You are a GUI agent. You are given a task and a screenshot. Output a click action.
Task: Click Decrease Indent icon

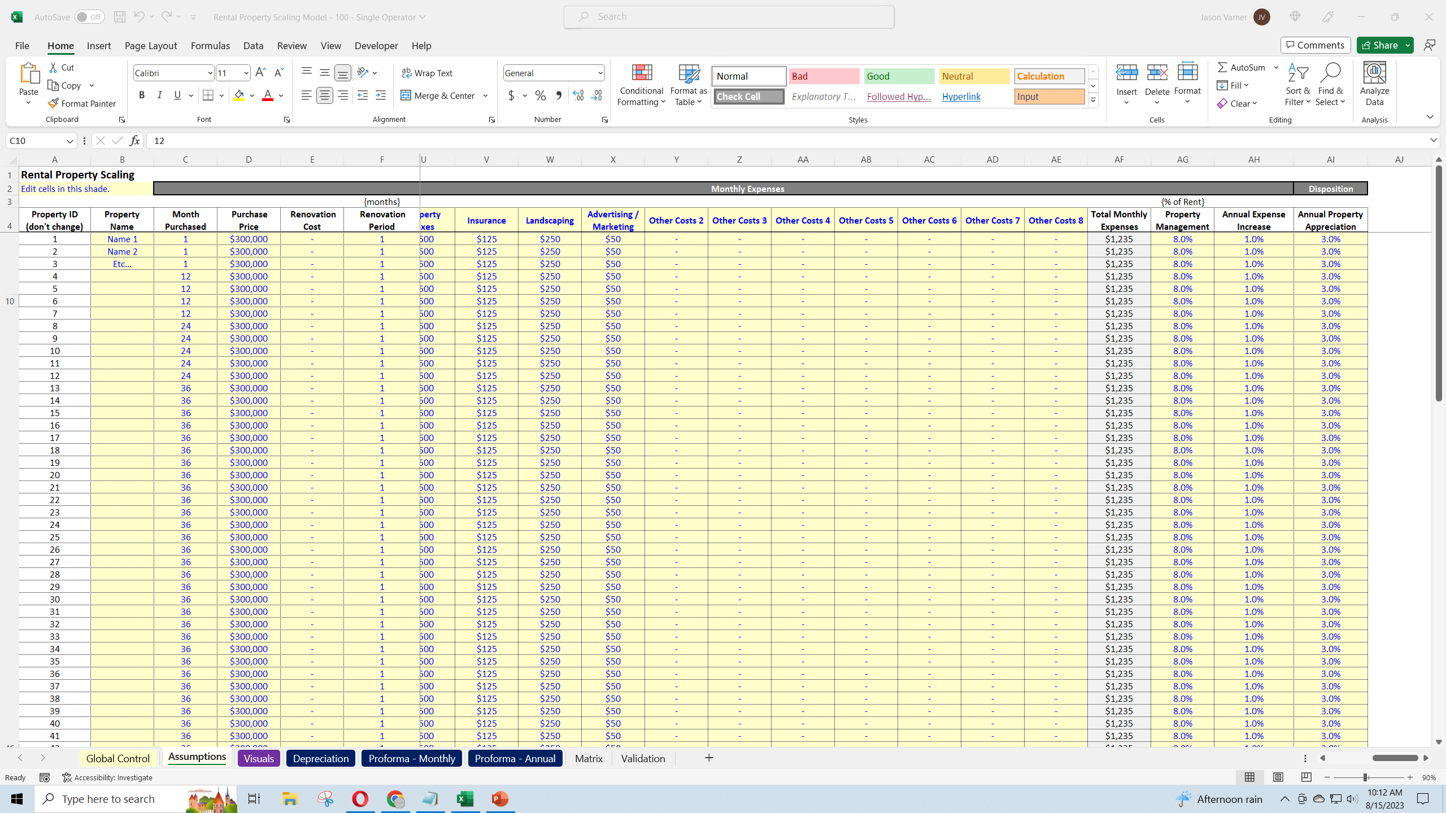[363, 95]
